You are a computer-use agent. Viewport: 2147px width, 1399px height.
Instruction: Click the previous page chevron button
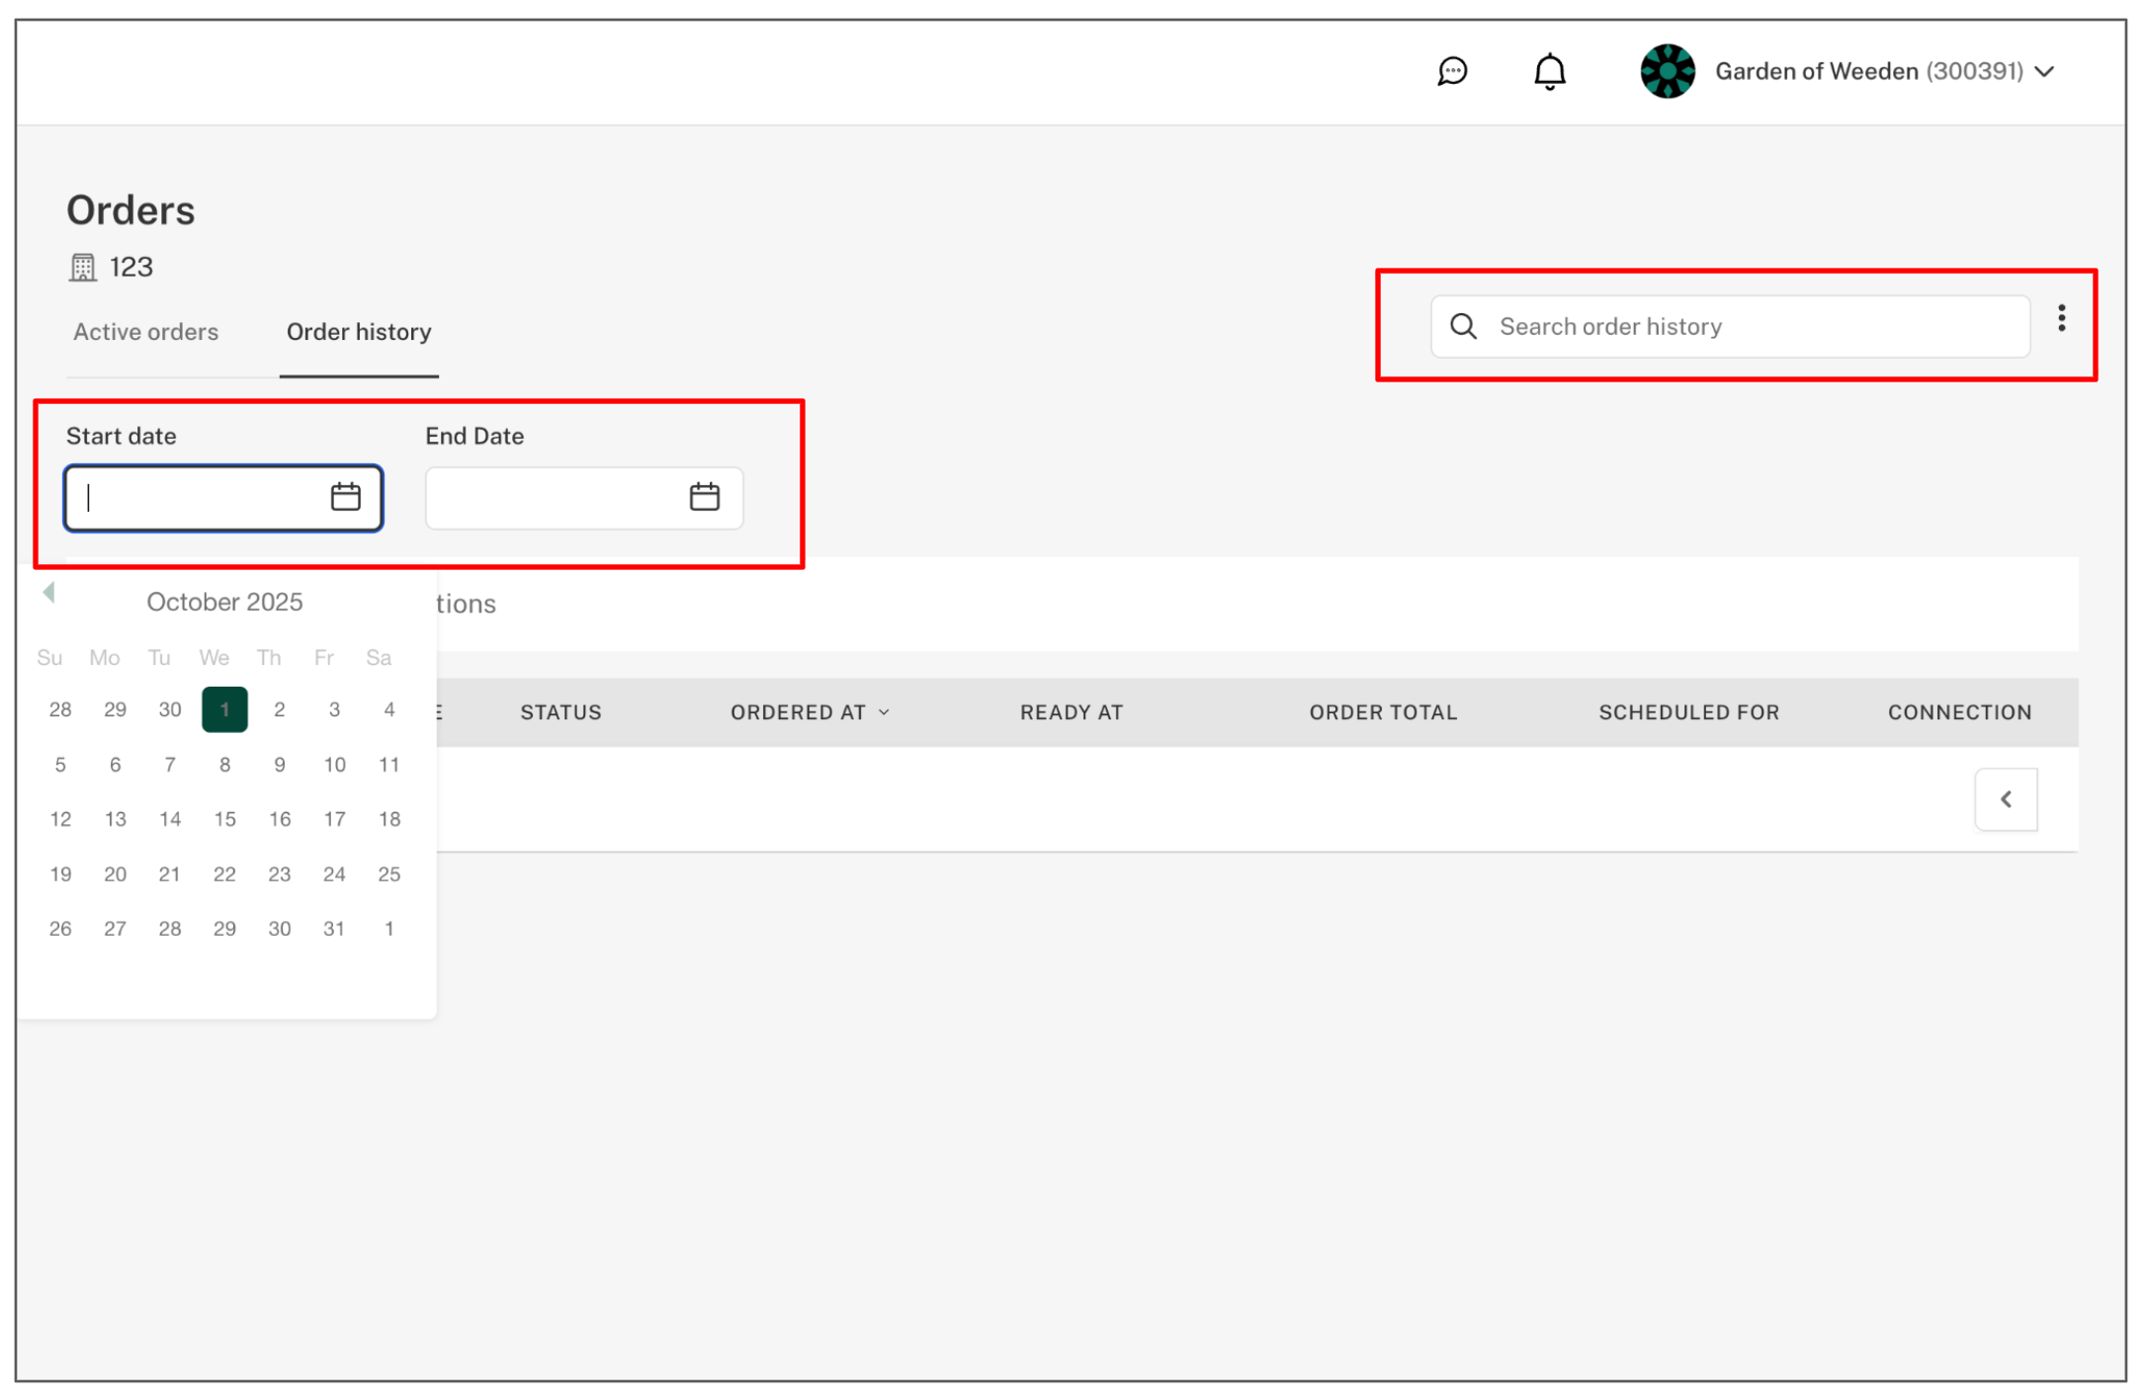[x=2006, y=799]
